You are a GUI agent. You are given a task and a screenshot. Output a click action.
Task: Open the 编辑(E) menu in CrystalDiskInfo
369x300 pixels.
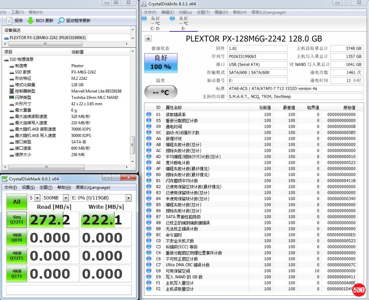(168, 12)
